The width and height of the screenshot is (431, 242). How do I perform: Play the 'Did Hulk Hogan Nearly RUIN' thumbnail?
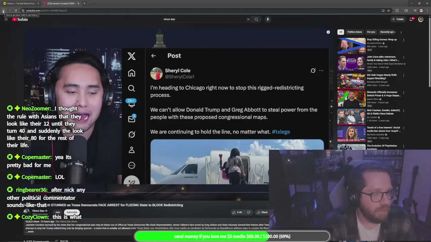(352, 81)
